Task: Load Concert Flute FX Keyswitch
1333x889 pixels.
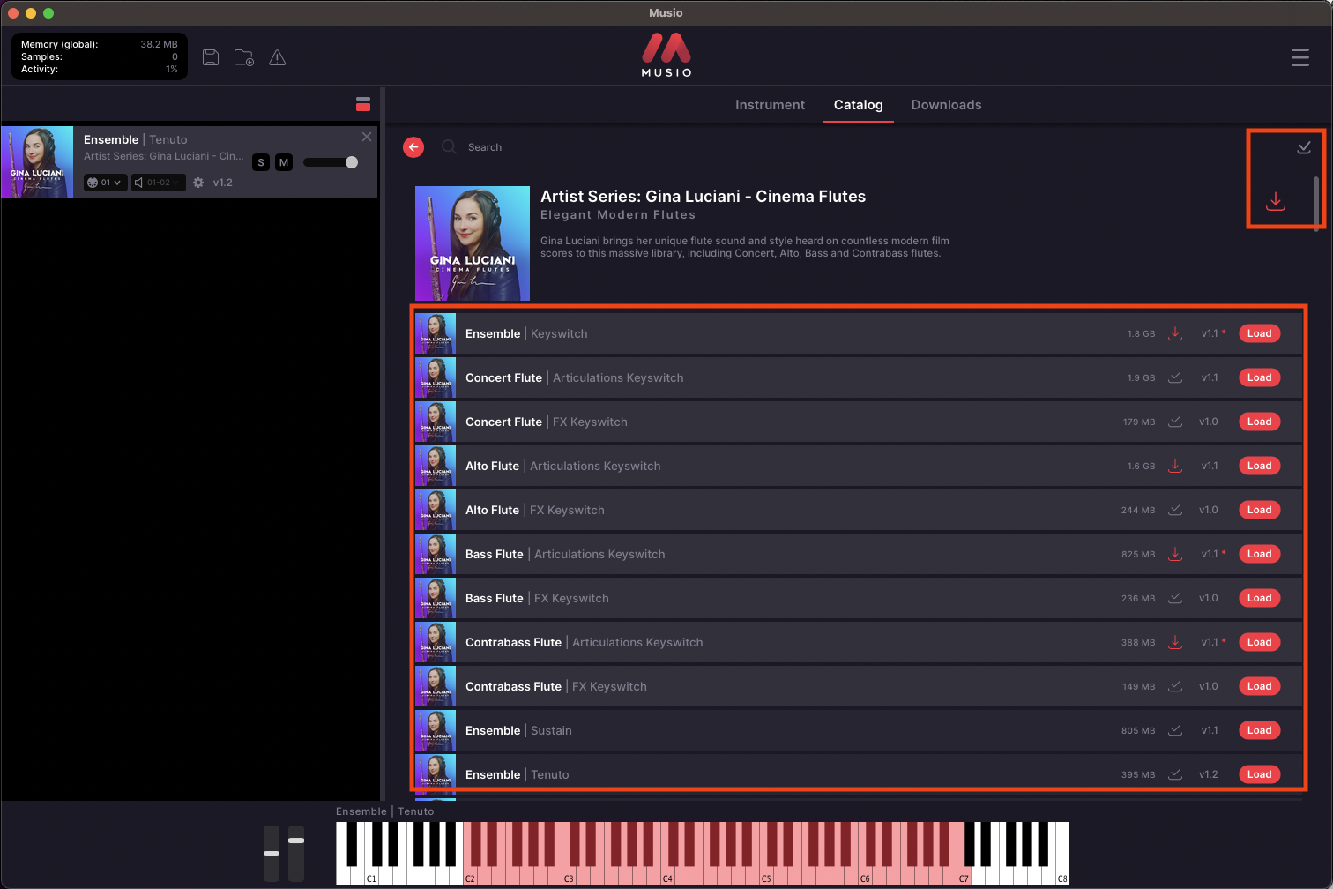Action: tap(1259, 422)
